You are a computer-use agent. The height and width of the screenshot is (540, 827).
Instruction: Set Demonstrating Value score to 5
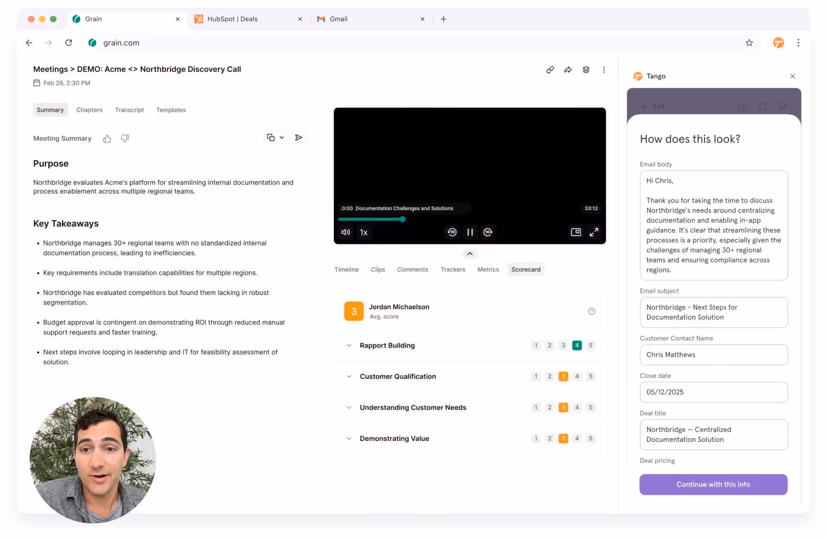point(590,438)
